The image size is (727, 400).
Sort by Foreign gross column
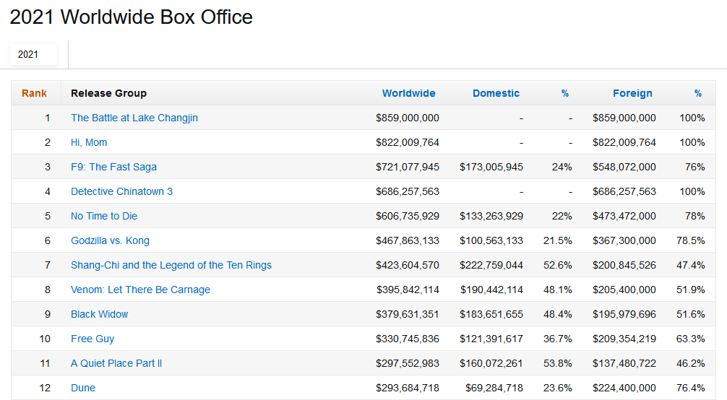click(x=632, y=93)
